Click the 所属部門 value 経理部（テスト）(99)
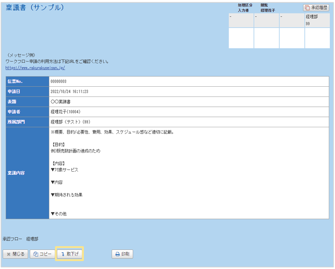 pos(70,122)
